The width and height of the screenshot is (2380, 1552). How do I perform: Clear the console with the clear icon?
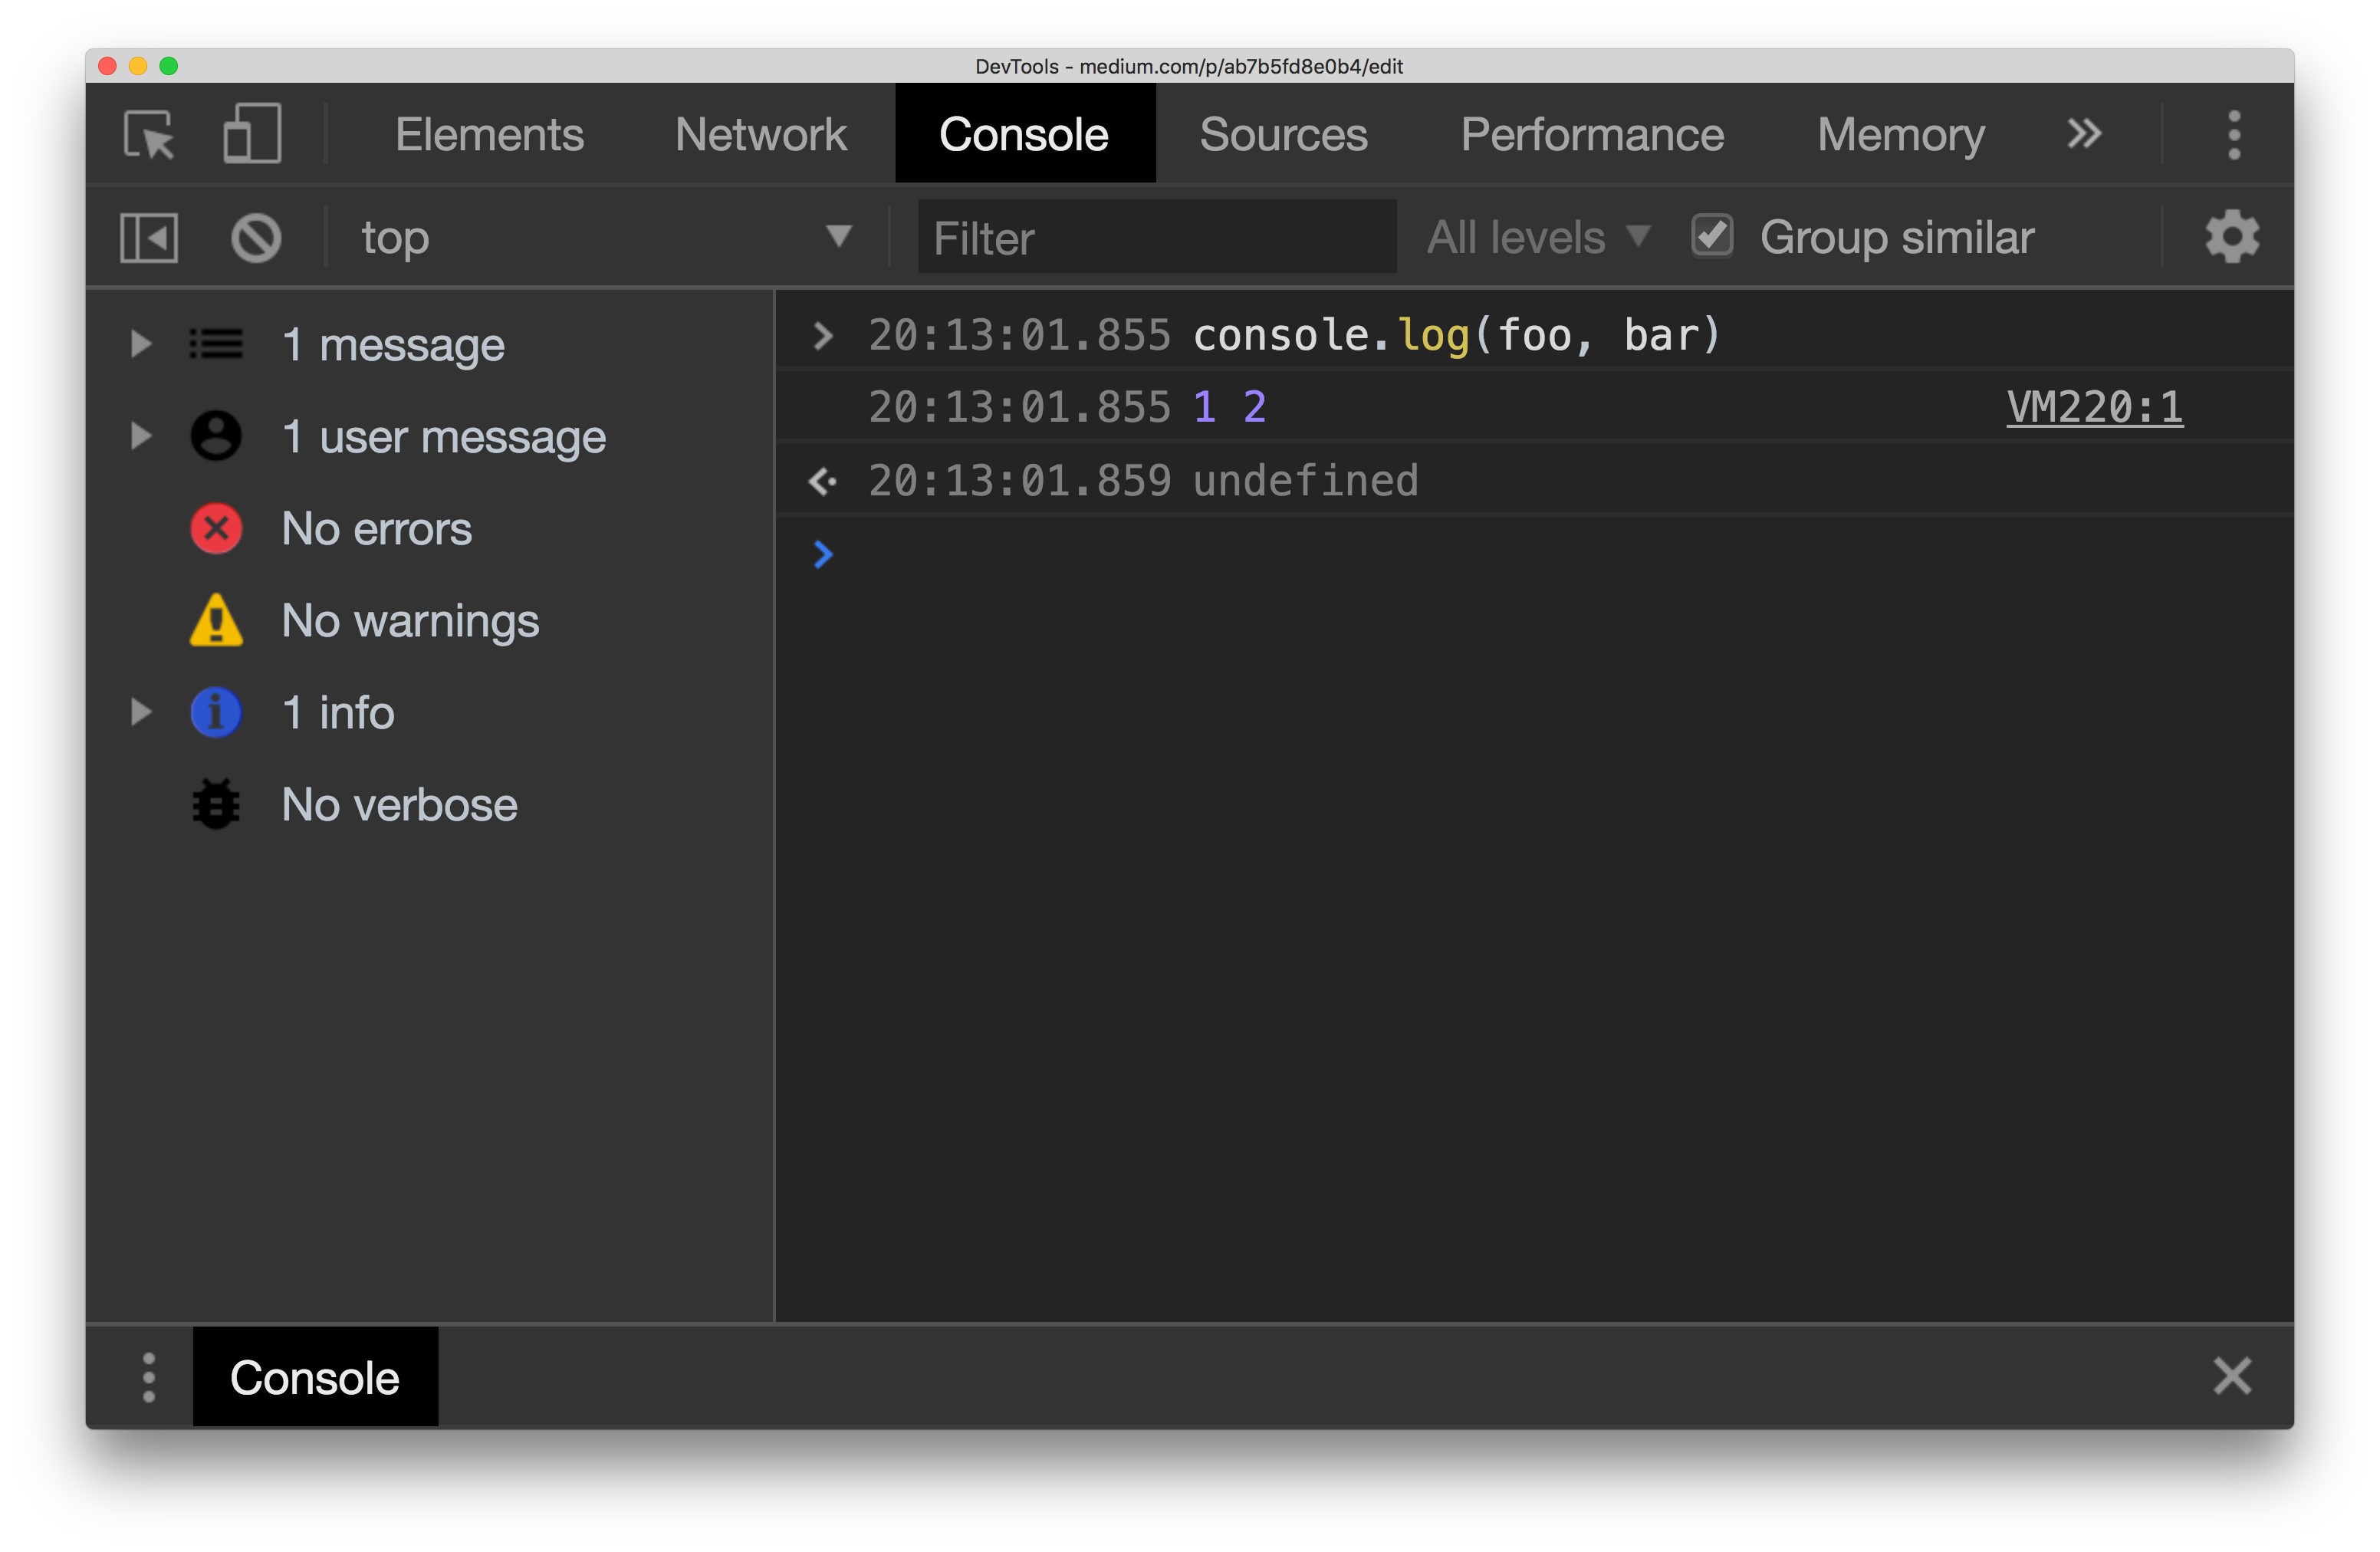(x=256, y=237)
